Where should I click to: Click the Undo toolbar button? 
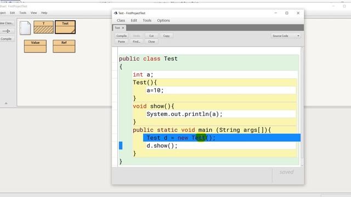click(137, 36)
